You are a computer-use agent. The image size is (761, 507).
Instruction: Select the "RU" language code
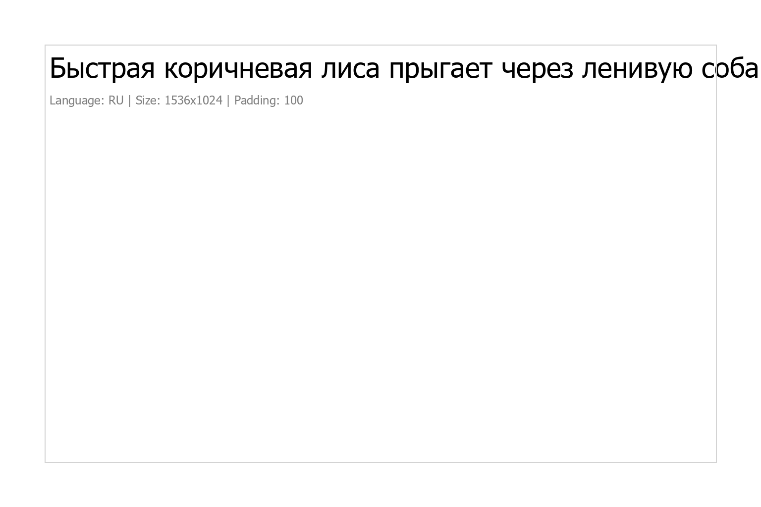[116, 101]
